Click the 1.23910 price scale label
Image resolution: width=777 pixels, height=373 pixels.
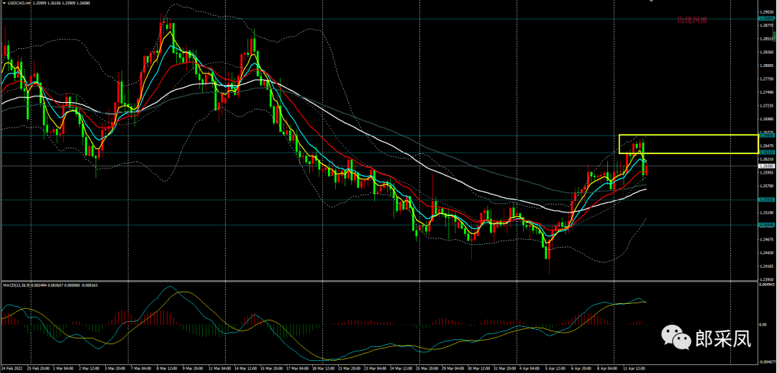pos(766,279)
